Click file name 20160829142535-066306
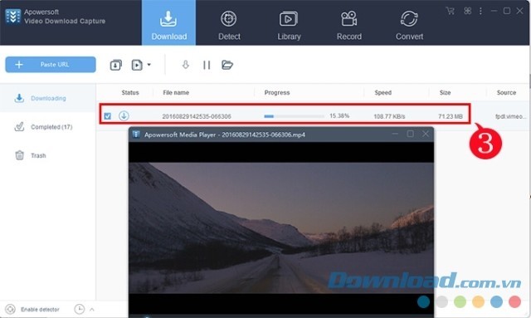 coord(197,116)
